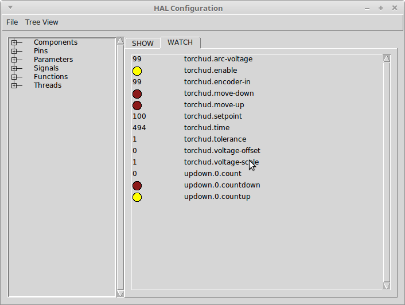Click the watch list scroll-down arrow

coord(387,286)
